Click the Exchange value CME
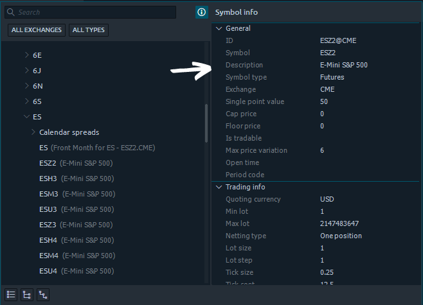423x305 pixels. pyautogui.click(x=327, y=89)
